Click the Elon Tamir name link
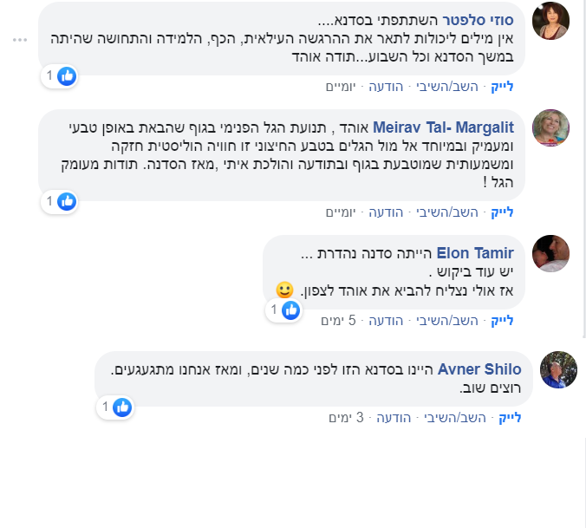 click(x=475, y=253)
